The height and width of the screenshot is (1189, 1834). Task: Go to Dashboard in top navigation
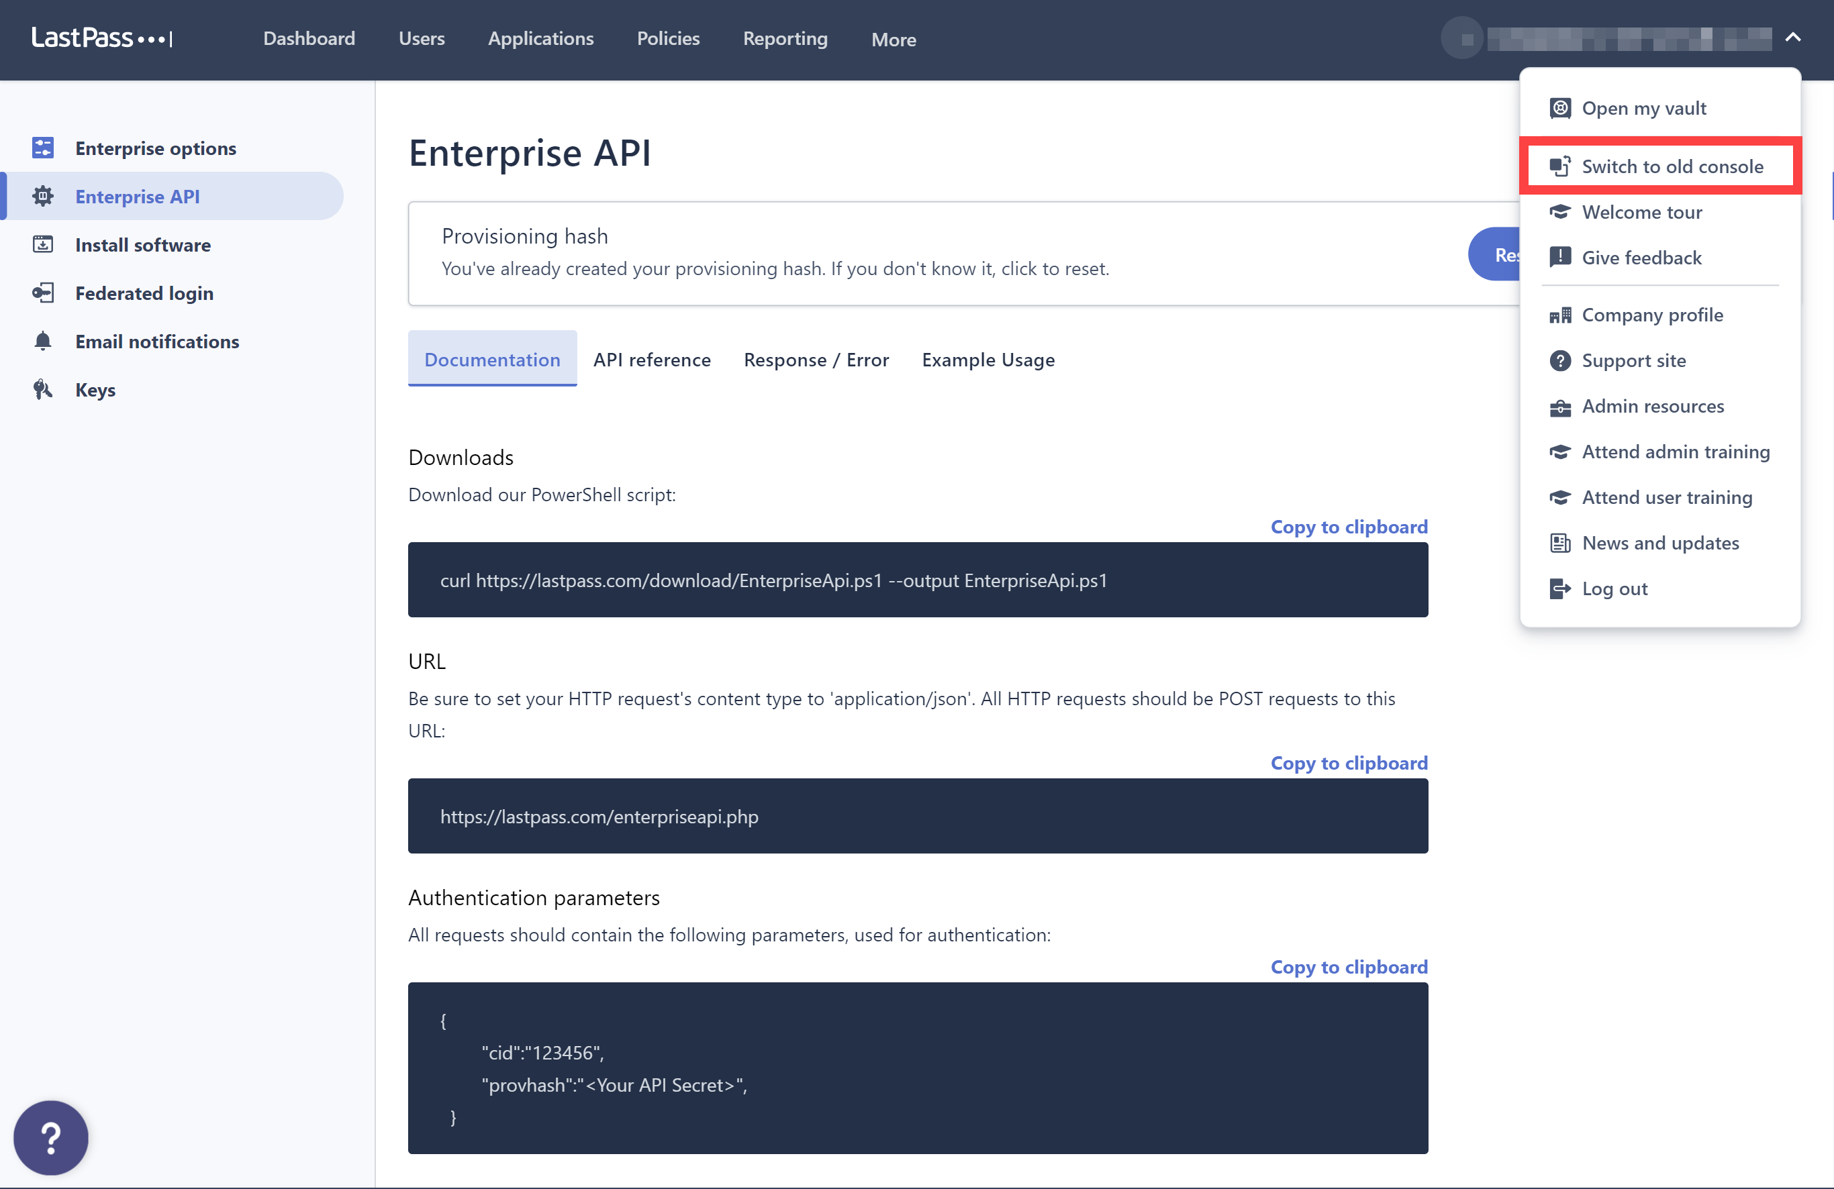click(309, 38)
